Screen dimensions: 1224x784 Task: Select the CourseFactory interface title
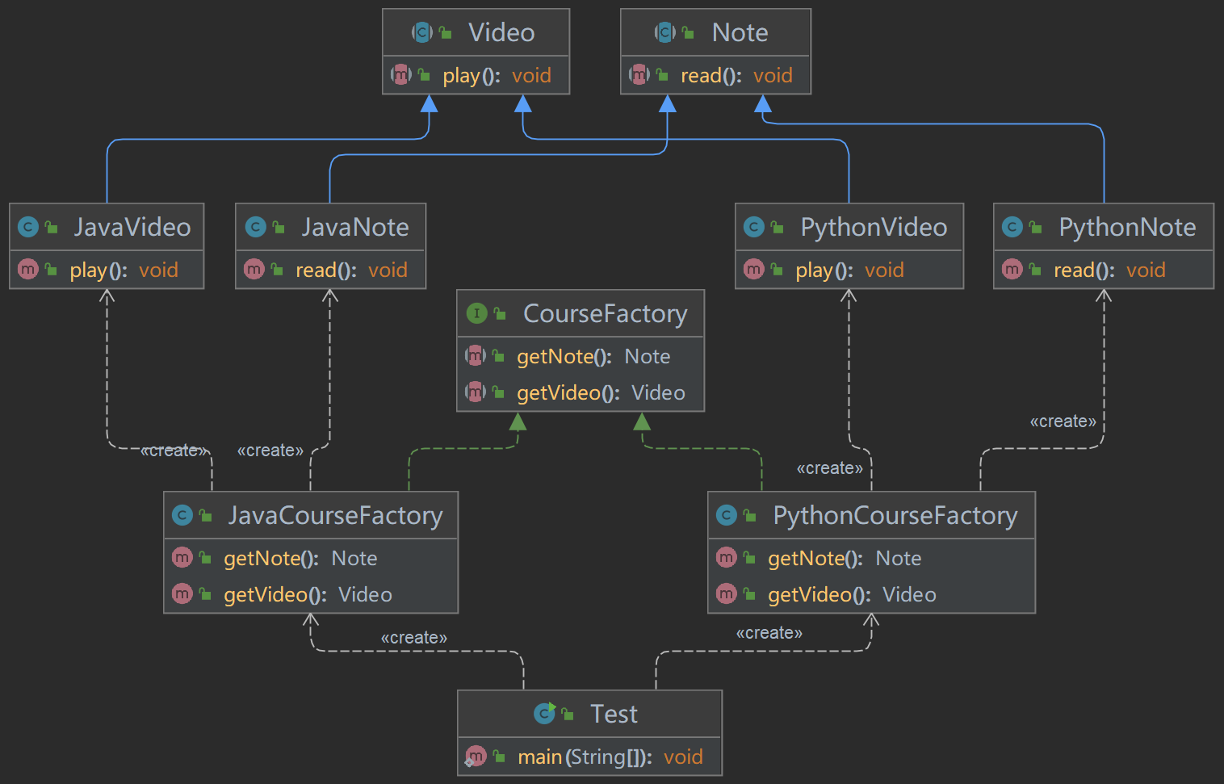(x=606, y=313)
